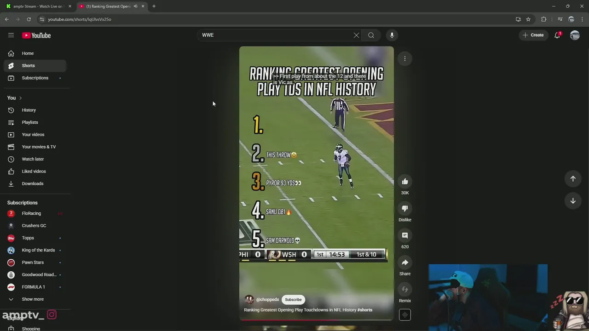Like this Short
The width and height of the screenshot is (589, 331).
point(405,182)
